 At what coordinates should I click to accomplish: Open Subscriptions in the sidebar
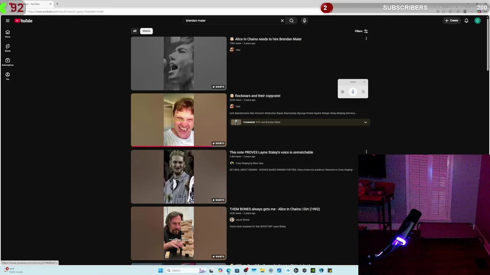coord(8,62)
